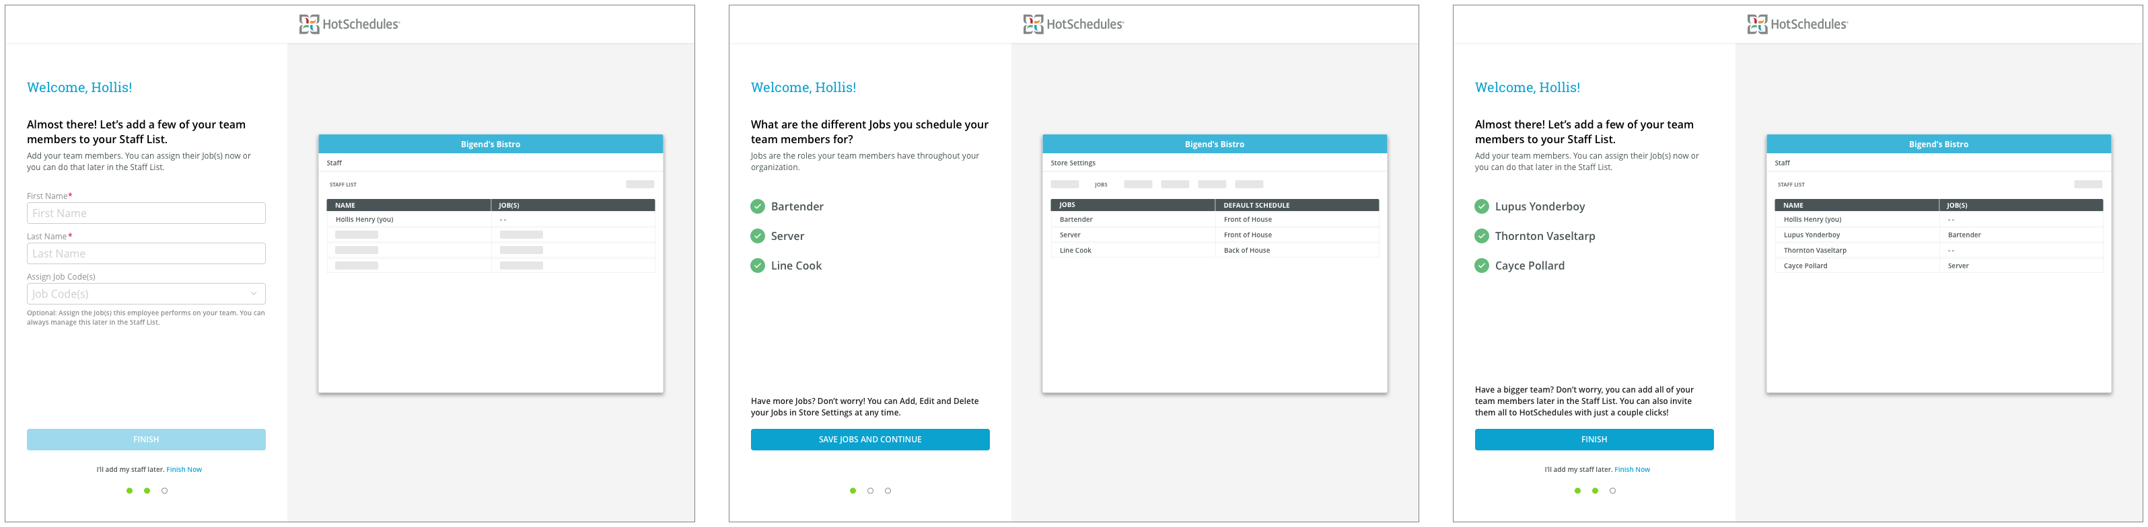Click the green check icon beside Line Cook
This screenshot has width=2148, height=527.
(757, 266)
